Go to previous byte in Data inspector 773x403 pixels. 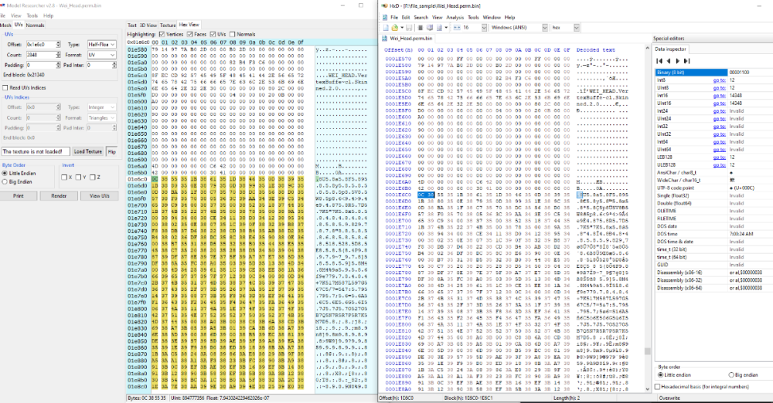coord(669,60)
